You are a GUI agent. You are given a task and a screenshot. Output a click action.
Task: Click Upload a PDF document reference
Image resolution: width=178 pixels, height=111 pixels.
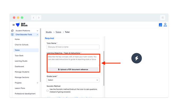(x=73, y=70)
